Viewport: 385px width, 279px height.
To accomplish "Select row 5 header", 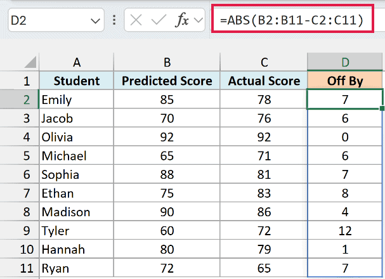I will click(20, 155).
